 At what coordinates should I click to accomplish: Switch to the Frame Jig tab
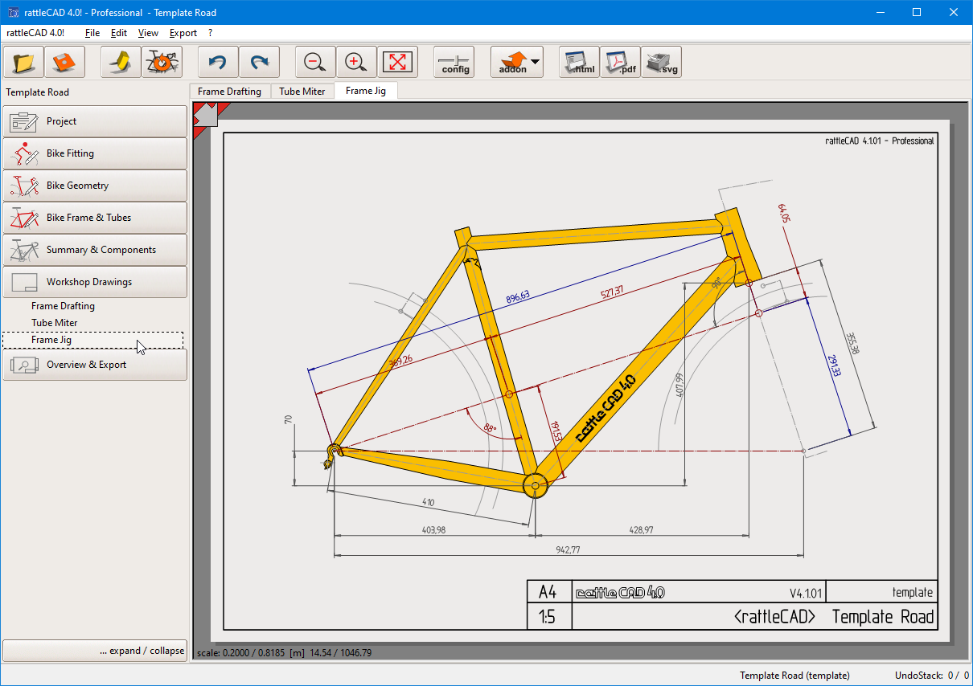click(x=366, y=91)
